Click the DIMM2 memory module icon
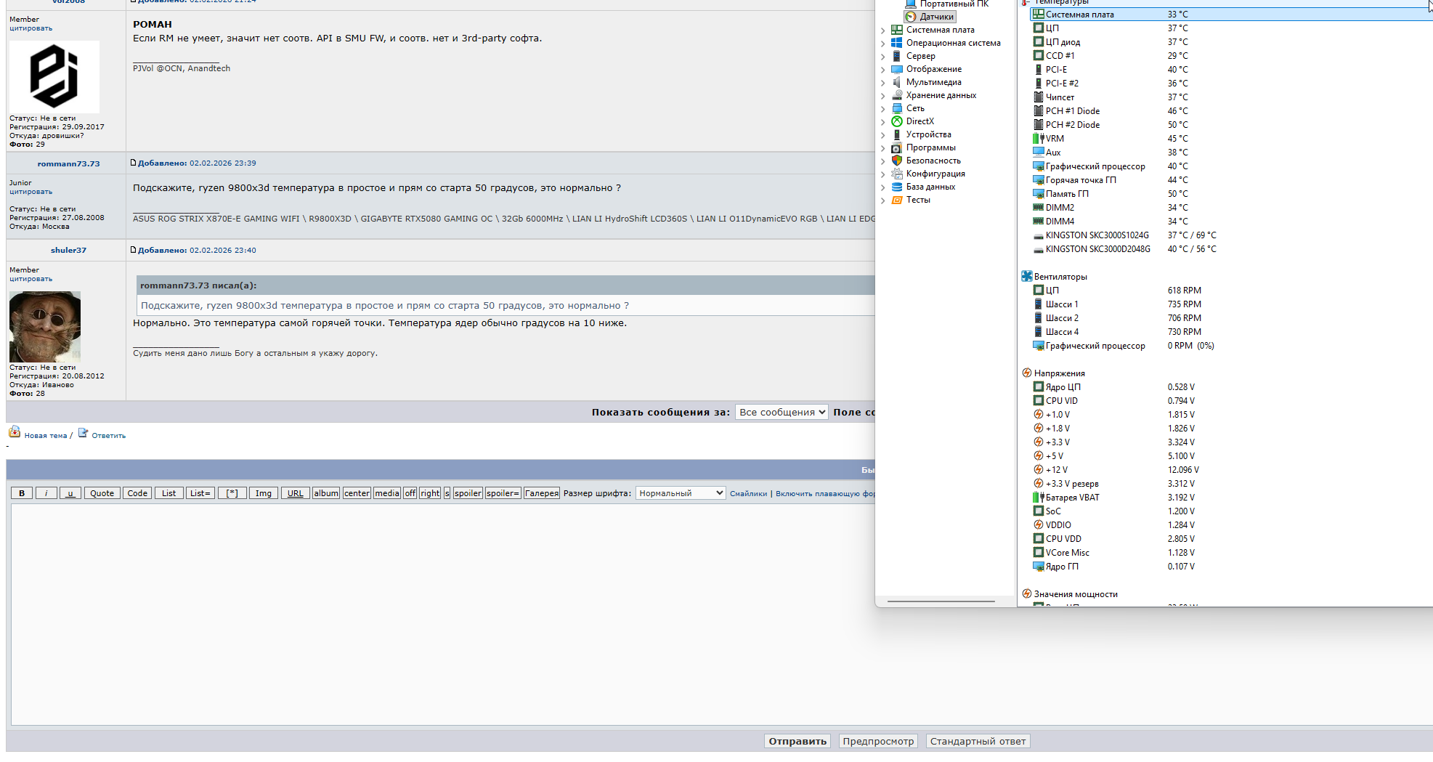 (x=1038, y=207)
